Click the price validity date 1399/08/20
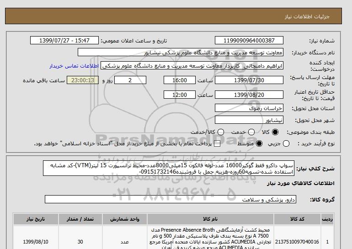 click(x=249, y=95)
